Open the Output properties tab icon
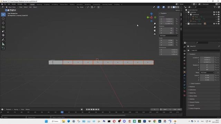Image resolution: width=221 pixels, height=124 pixels. click(184, 54)
